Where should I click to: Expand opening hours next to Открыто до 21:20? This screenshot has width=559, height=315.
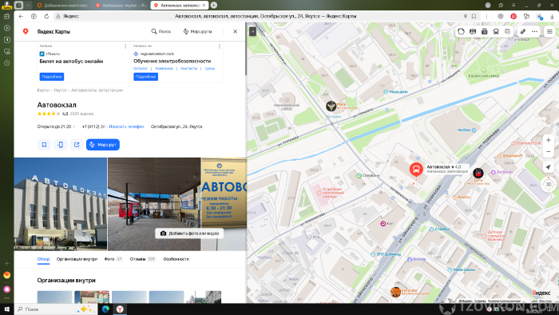tap(73, 126)
